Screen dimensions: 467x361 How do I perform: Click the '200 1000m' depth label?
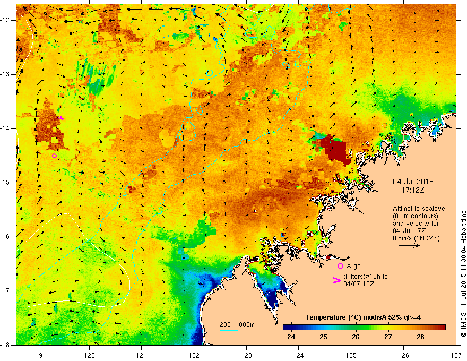(x=237, y=325)
